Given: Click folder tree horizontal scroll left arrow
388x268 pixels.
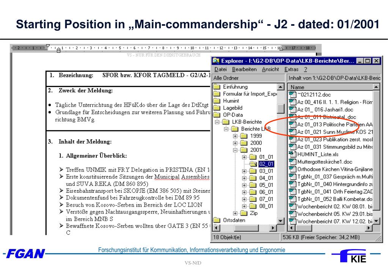Looking at the screenshot, I should click(x=216, y=228).
